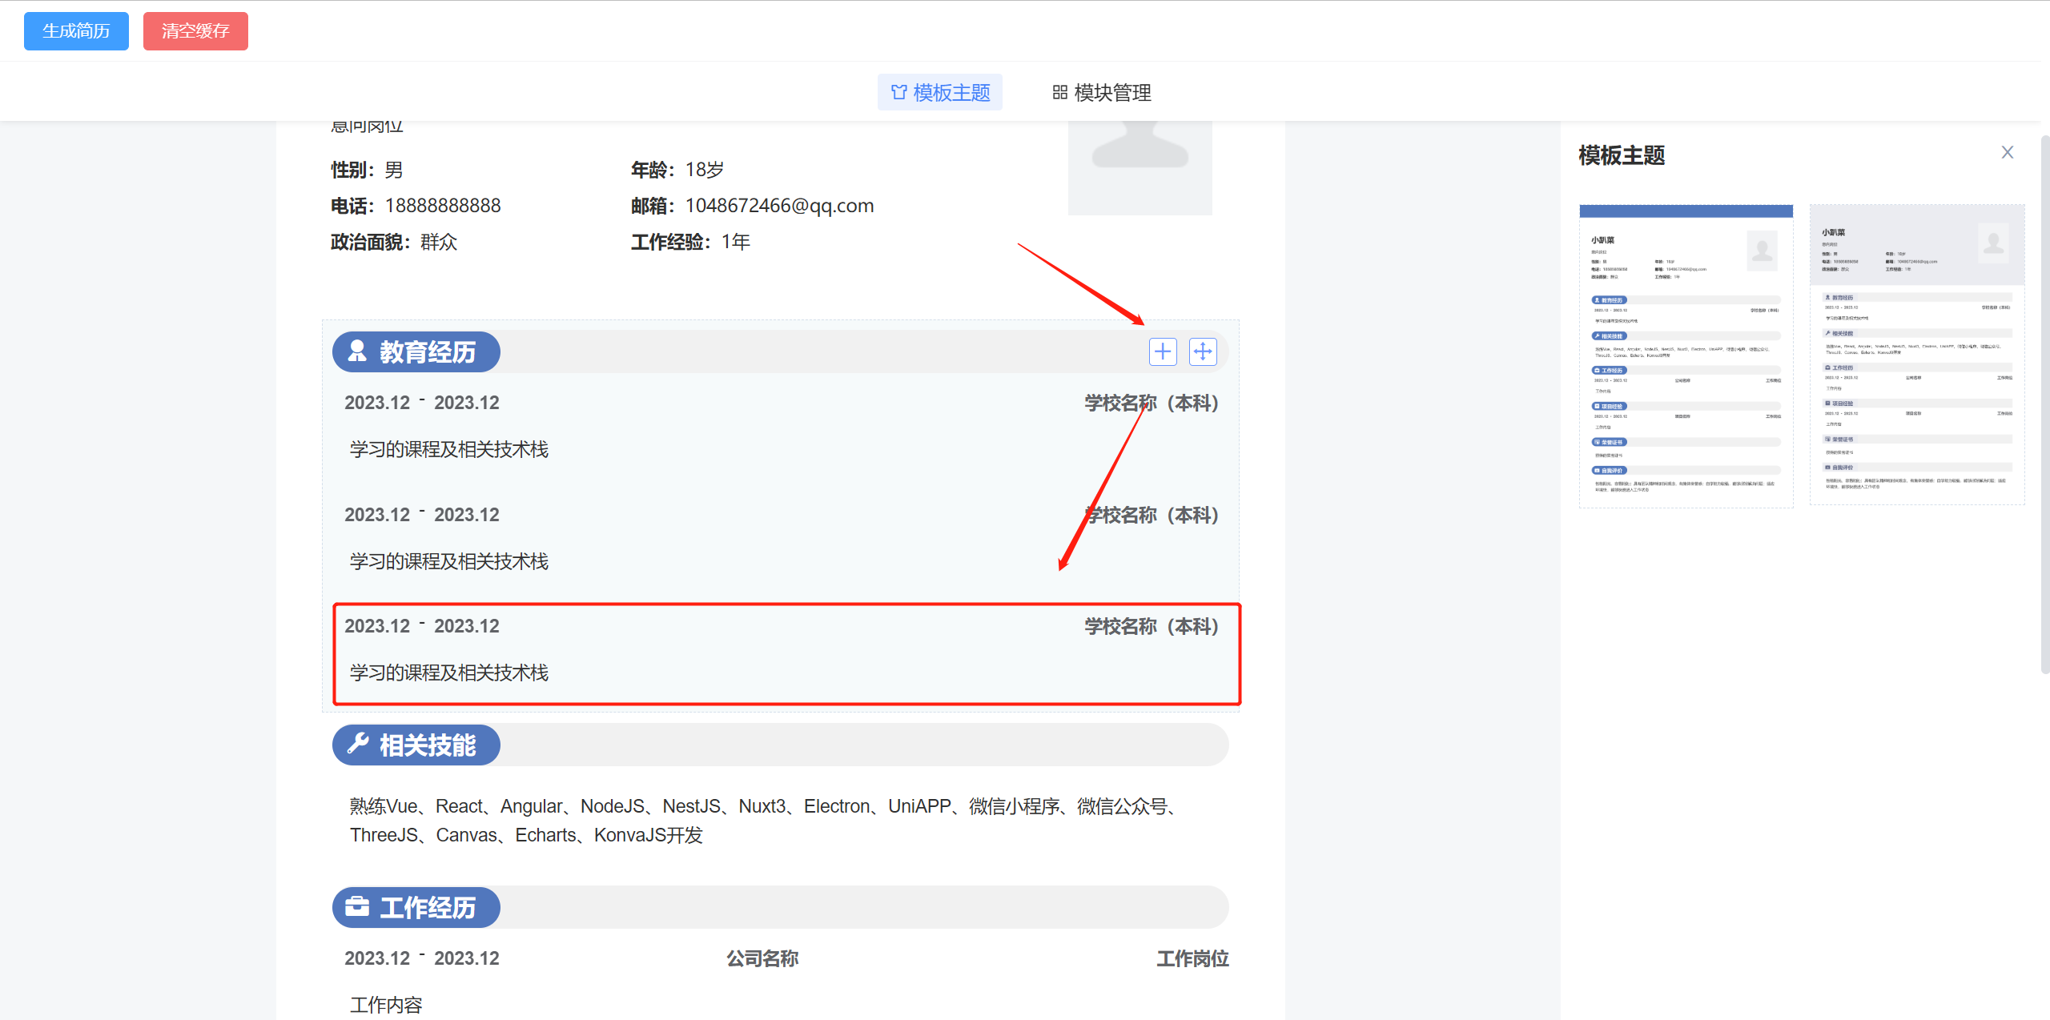Image resolution: width=2050 pixels, height=1020 pixels.
Task: Click the shirt icon on 模板主题 tab
Action: coord(898,93)
